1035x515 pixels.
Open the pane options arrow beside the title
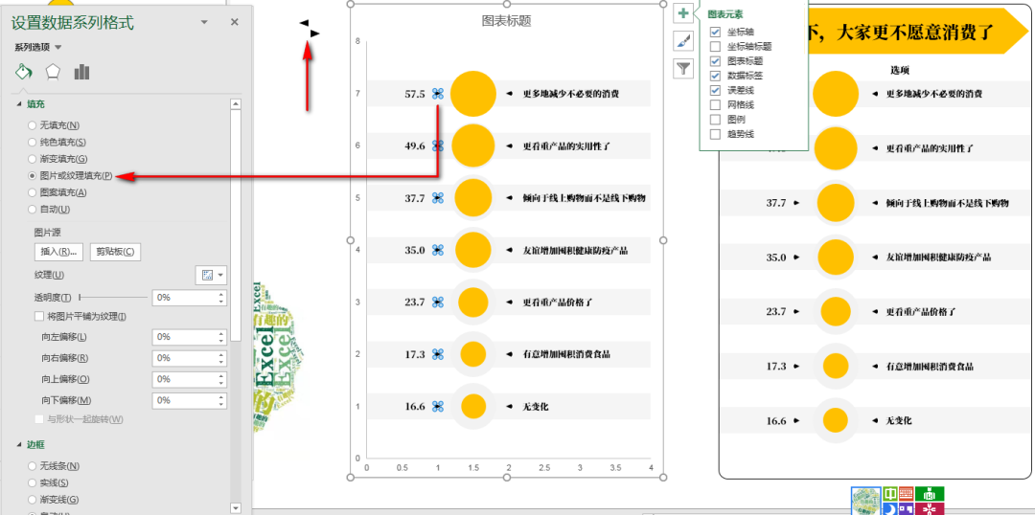click(x=205, y=22)
